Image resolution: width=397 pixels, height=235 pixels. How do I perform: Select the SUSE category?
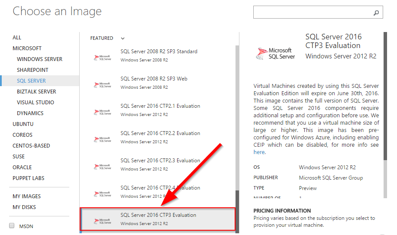pos(19,157)
